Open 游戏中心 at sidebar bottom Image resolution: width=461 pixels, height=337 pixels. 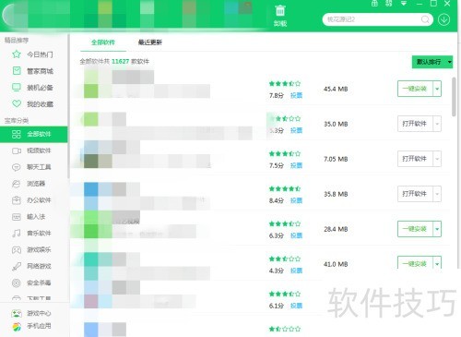[31, 313]
